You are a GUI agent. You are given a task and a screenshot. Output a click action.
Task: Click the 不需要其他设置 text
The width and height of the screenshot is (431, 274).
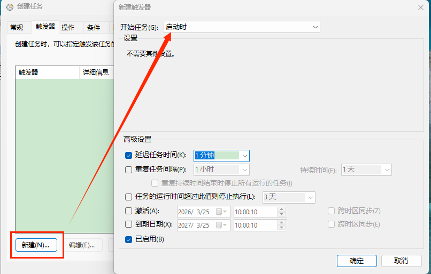151,53
